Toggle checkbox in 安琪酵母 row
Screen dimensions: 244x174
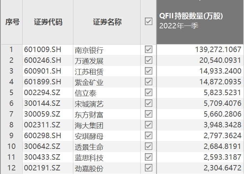click(x=148, y=136)
